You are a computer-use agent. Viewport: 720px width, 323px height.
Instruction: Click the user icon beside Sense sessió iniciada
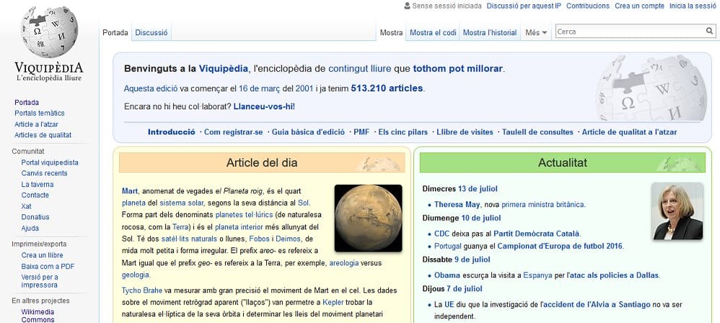point(407,6)
